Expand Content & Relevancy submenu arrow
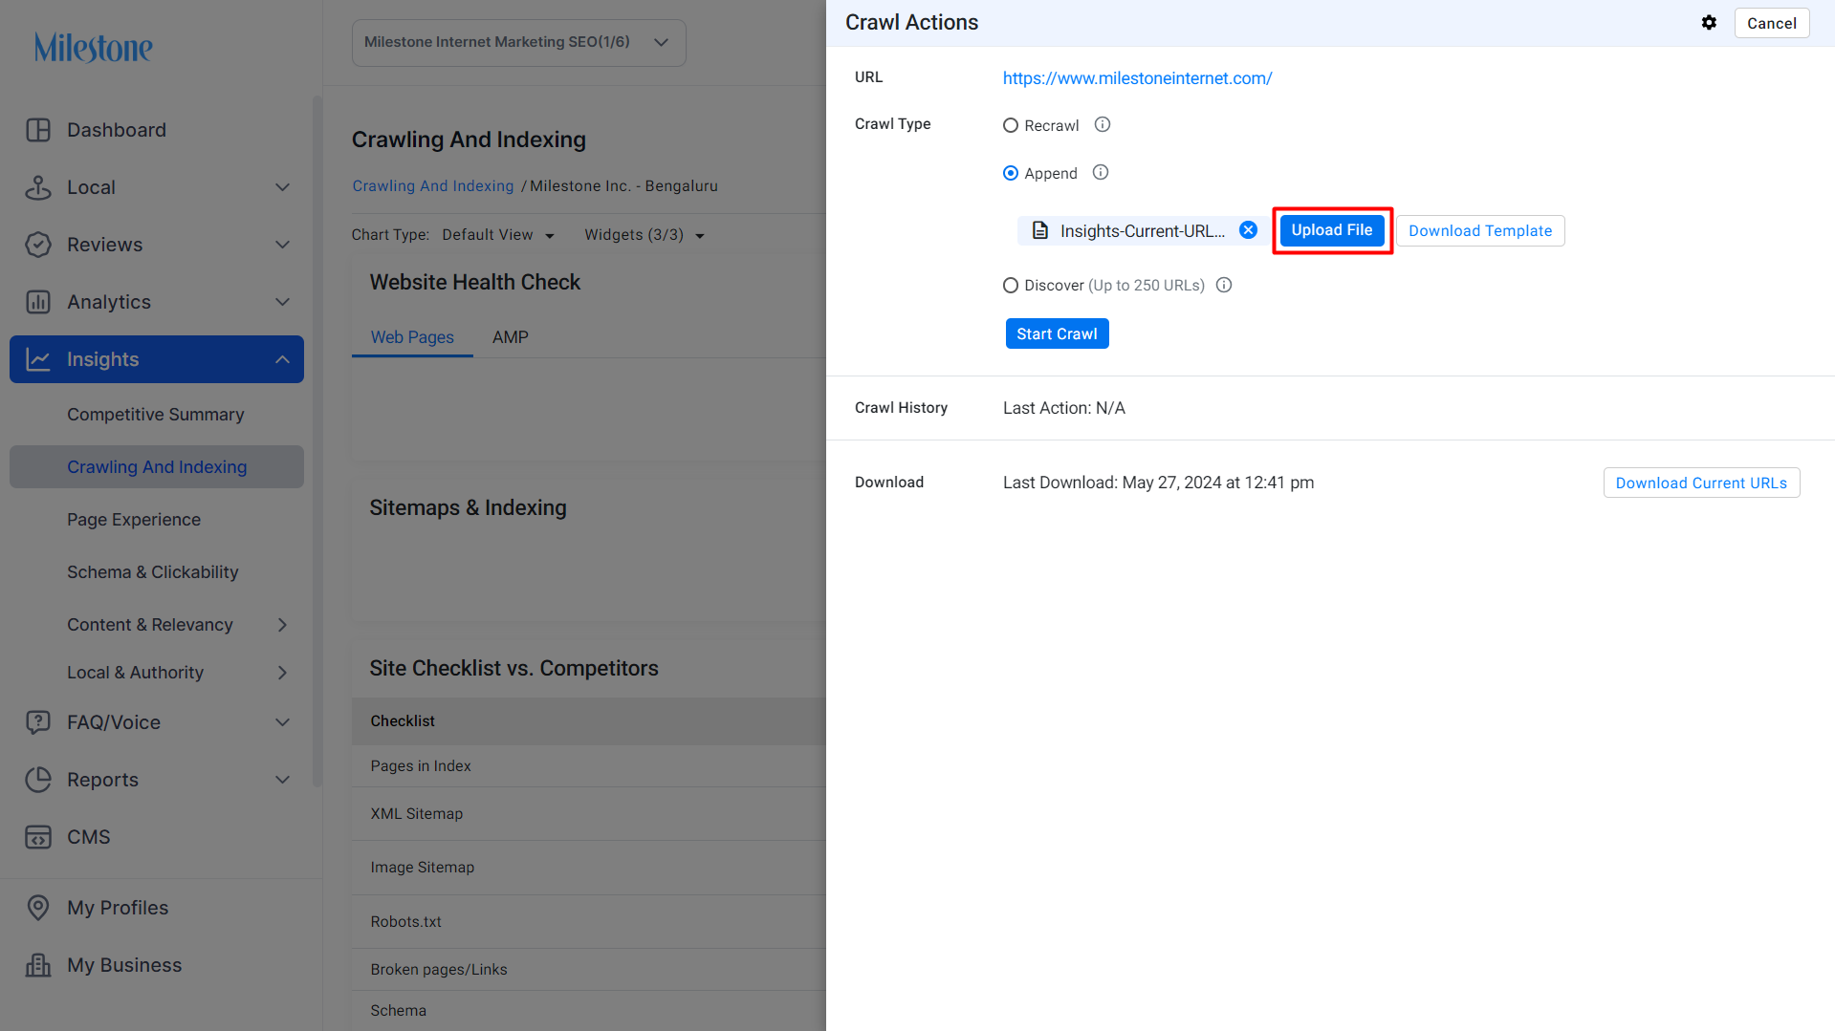The image size is (1835, 1031). [x=282, y=625]
